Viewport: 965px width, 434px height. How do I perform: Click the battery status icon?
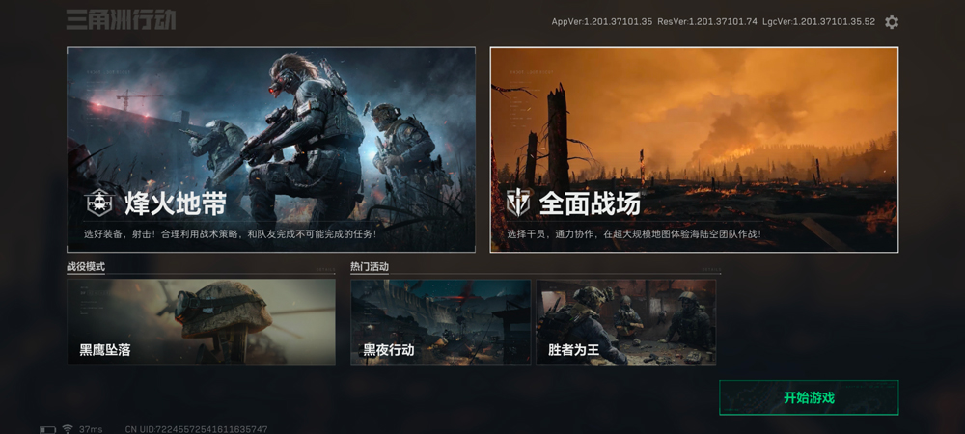(48, 429)
